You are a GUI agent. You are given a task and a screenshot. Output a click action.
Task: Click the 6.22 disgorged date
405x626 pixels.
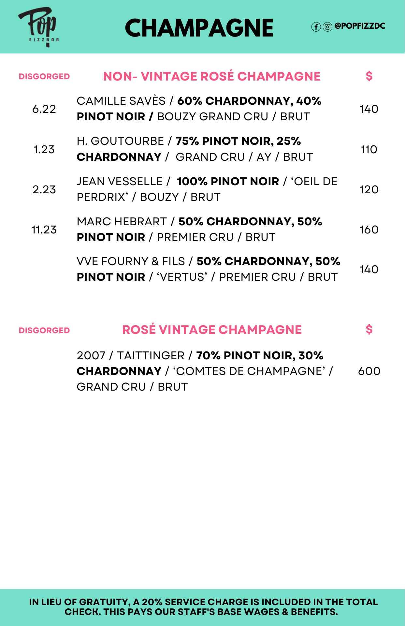(44, 109)
